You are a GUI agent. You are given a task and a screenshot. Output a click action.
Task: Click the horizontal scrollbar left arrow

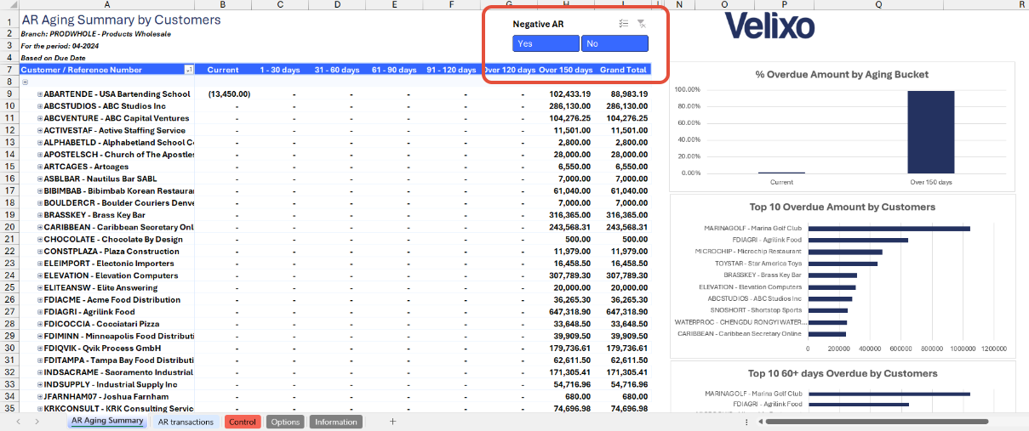[758, 422]
